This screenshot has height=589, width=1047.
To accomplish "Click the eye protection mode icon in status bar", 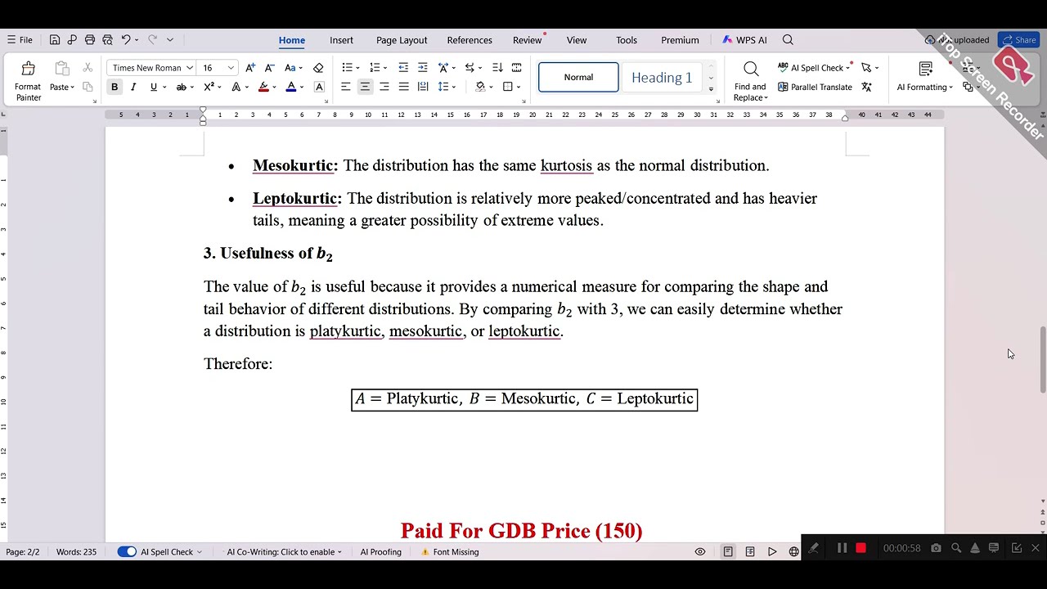I will 700,551.
